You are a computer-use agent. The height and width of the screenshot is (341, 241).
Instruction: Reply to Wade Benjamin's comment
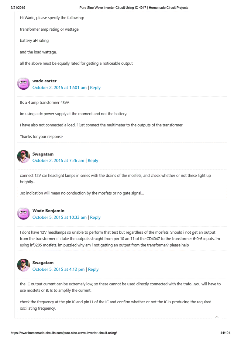click(x=95, y=217)
